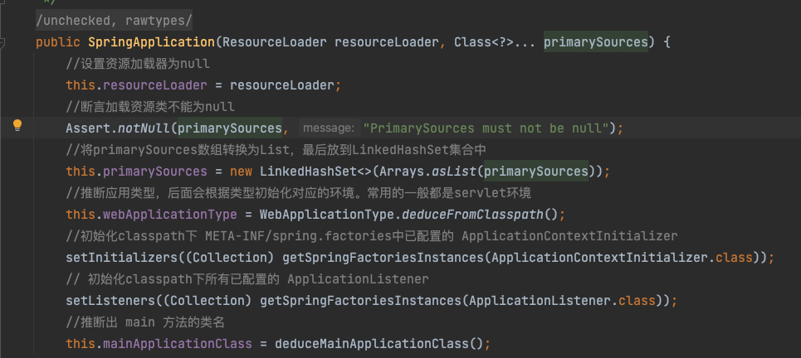This screenshot has width=801, height=358.
Task: Click the "public" keyword
Action: tap(58, 41)
